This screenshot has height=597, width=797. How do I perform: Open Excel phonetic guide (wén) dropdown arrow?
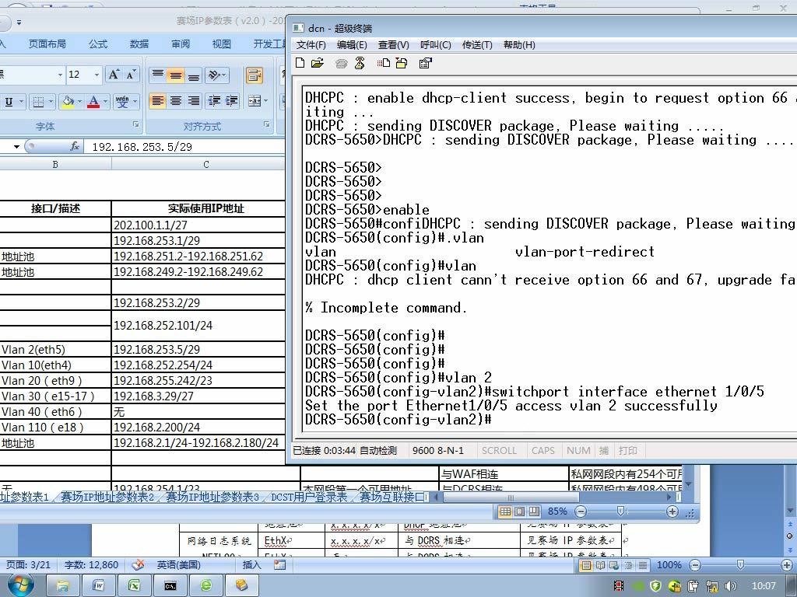pos(135,102)
